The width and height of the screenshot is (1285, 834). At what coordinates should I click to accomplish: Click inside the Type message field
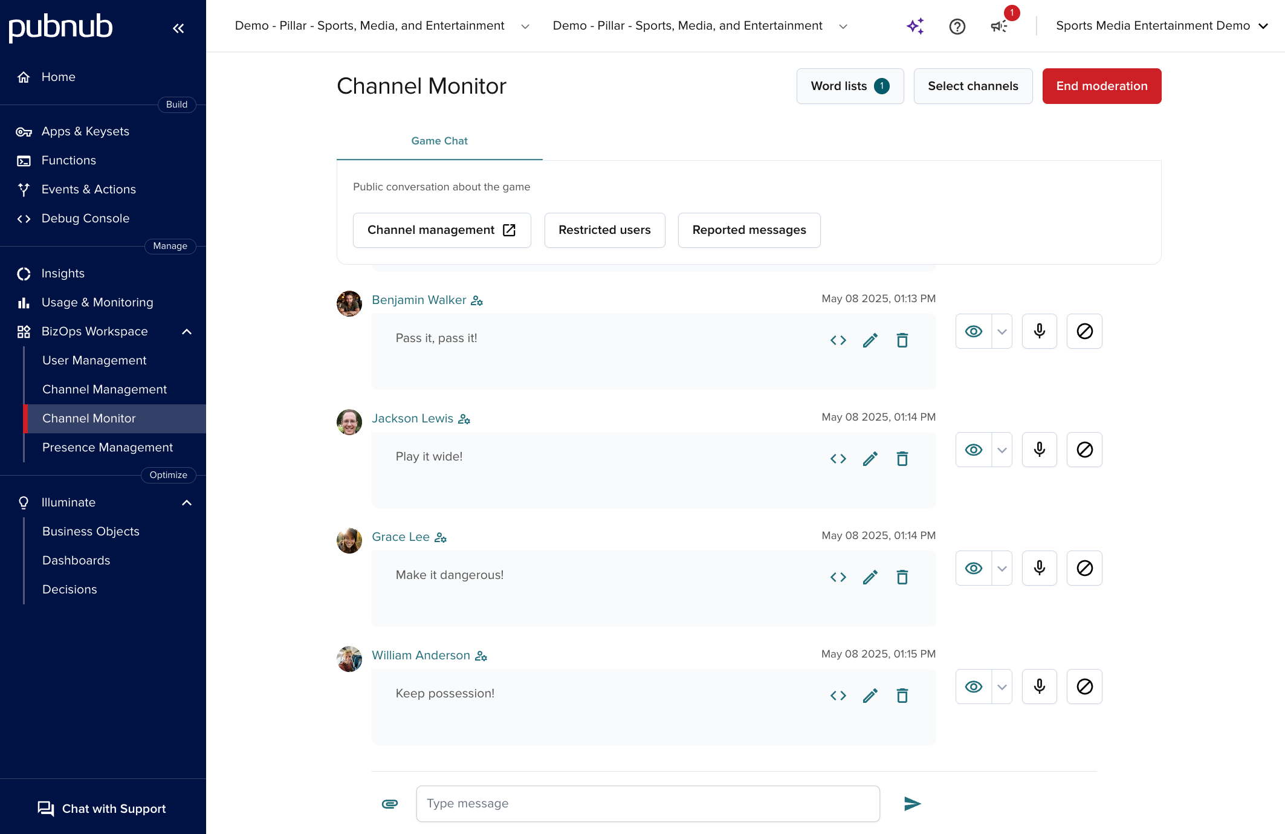(648, 804)
